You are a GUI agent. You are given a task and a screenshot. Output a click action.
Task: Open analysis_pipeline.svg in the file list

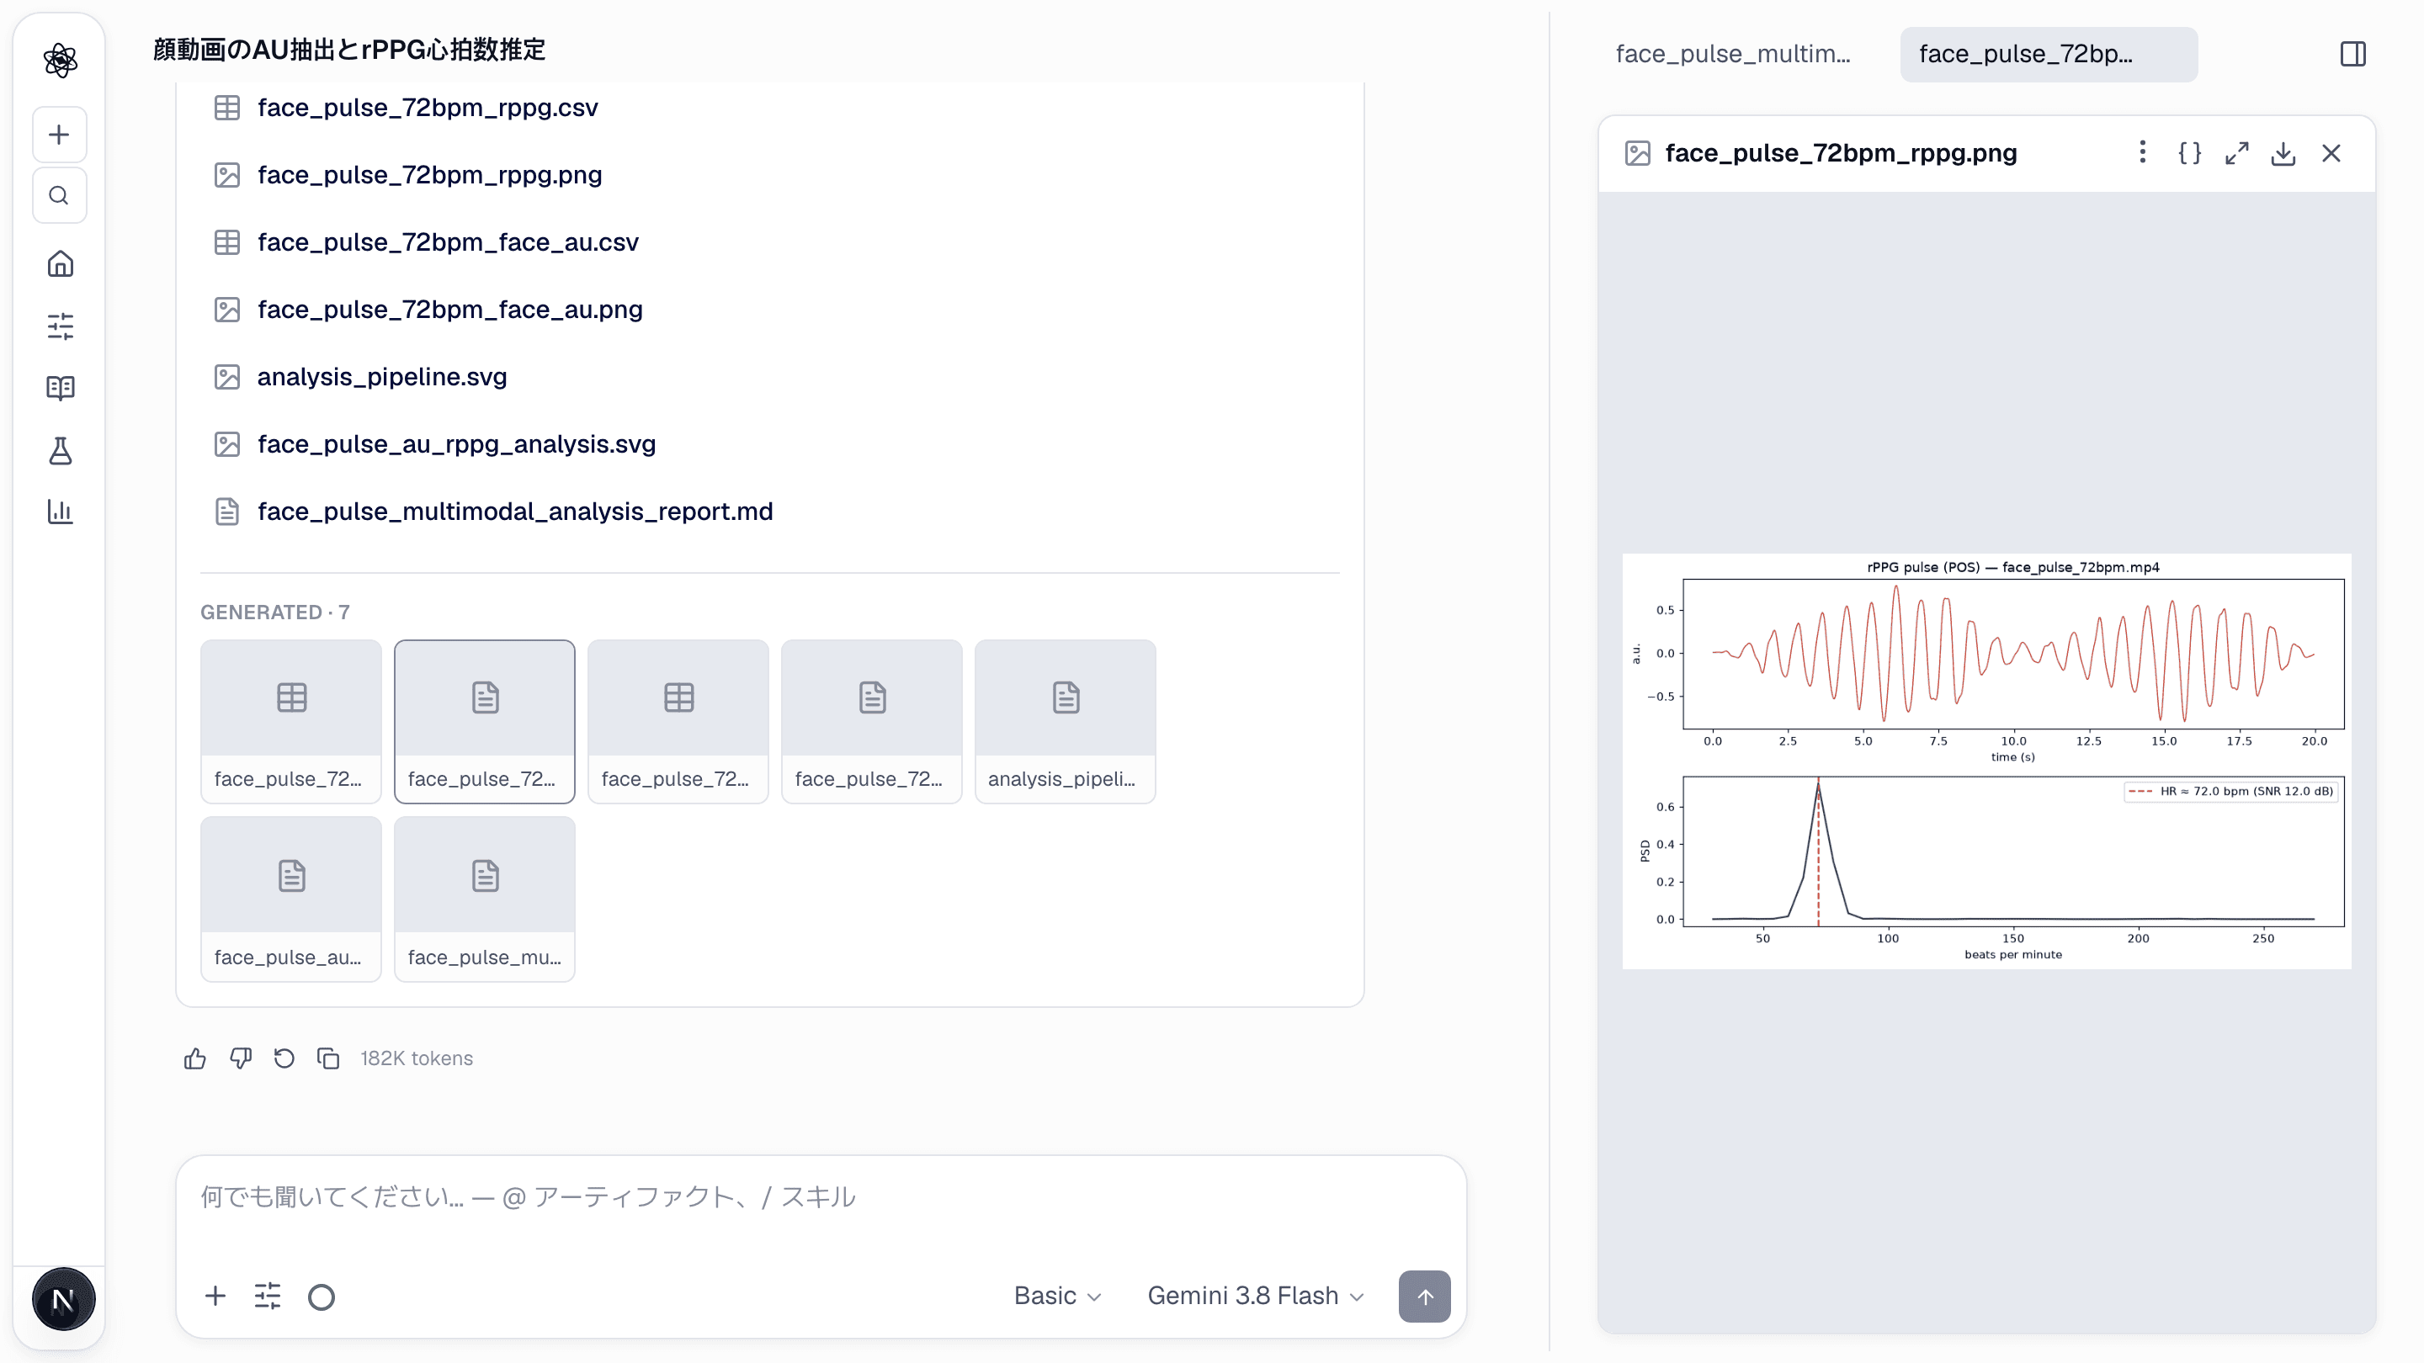coord(381,376)
